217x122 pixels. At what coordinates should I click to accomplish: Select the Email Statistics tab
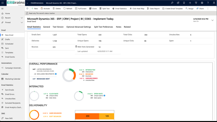pyautogui.click(x=34, y=27)
